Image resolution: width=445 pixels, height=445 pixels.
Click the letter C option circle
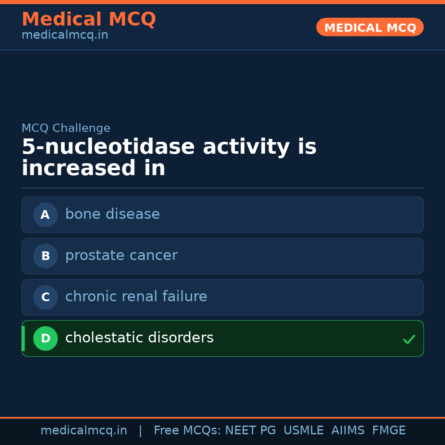45,297
